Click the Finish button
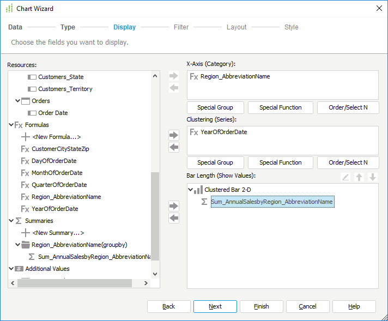Viewport: 388px width, 321px height. (x=261, y=306)
